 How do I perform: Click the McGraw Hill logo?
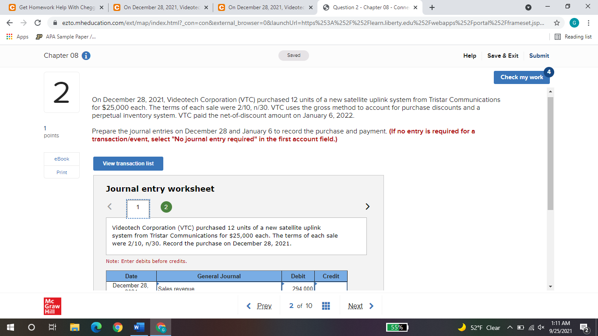point(53,306)
